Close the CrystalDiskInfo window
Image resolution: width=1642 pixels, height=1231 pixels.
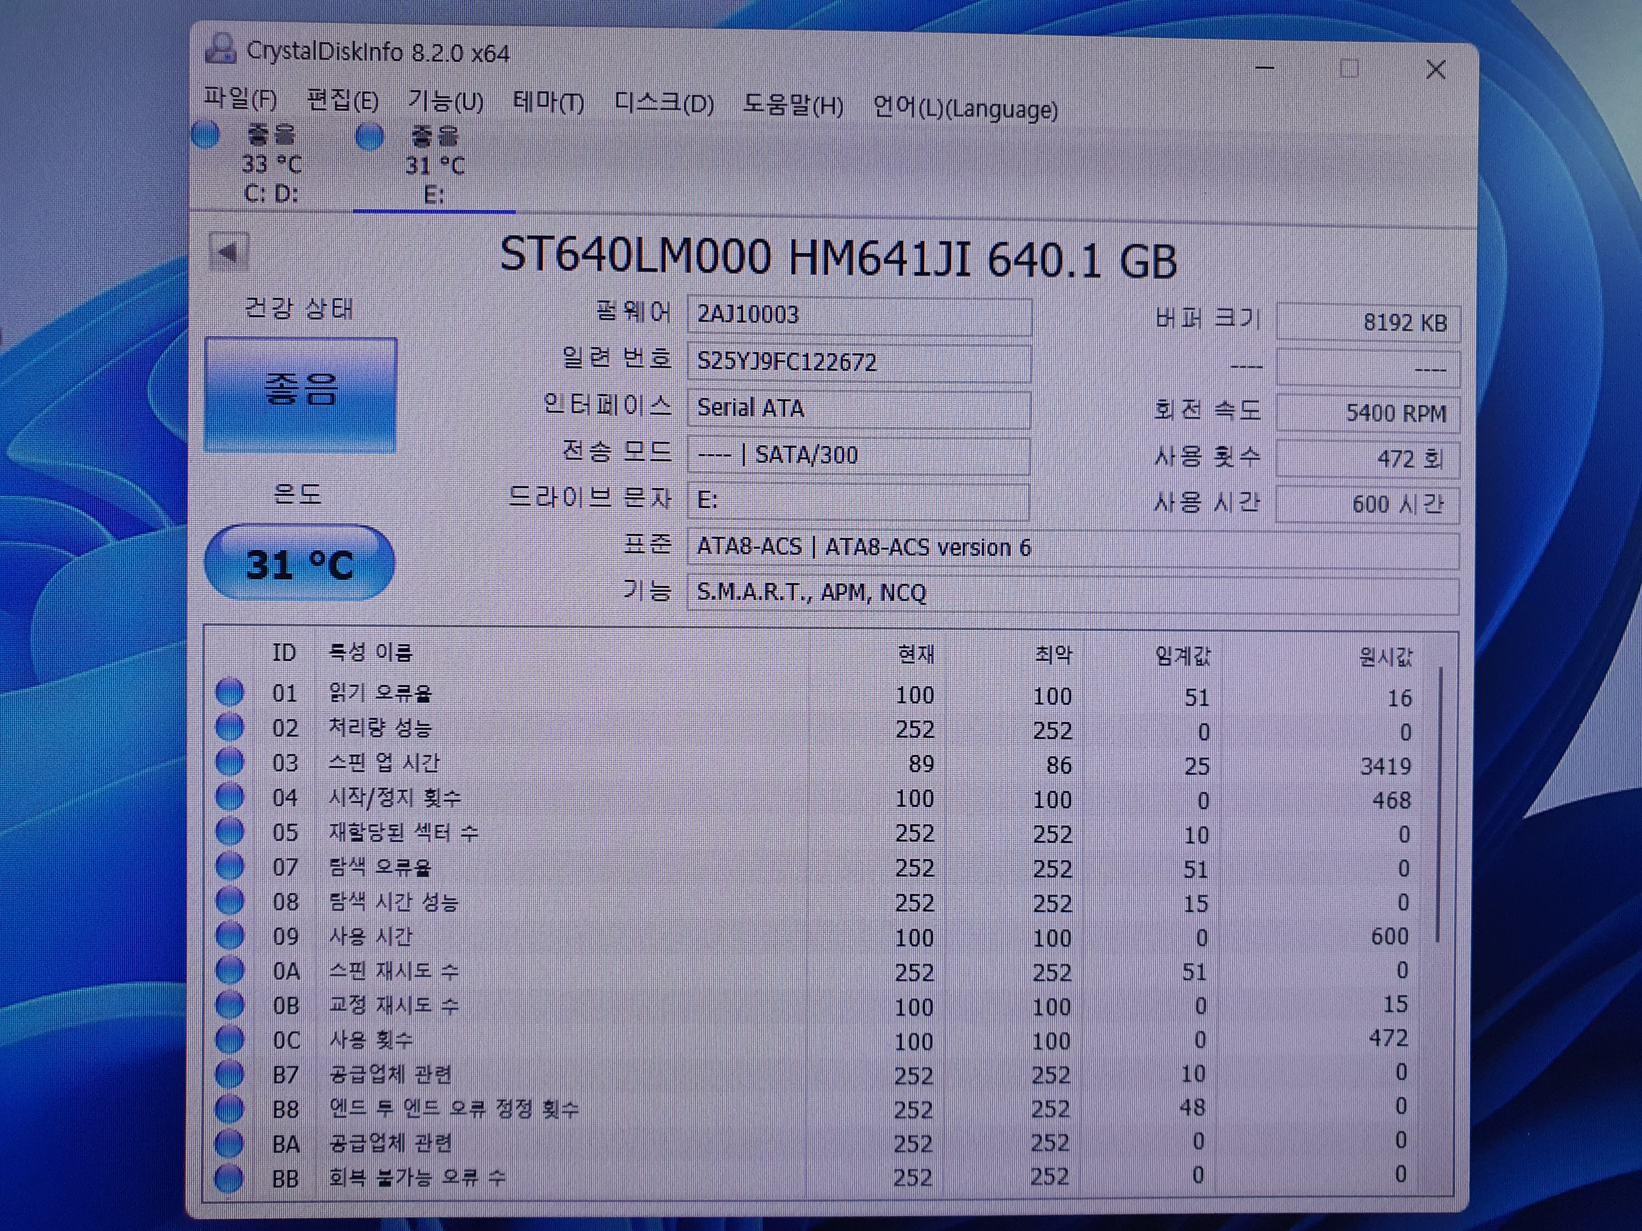1436,70
